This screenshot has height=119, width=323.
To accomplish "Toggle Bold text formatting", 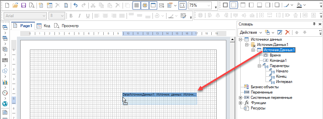I will [x=71, y=16].
